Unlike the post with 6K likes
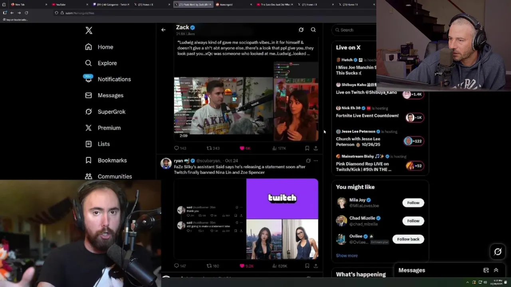 pos(245,148)
